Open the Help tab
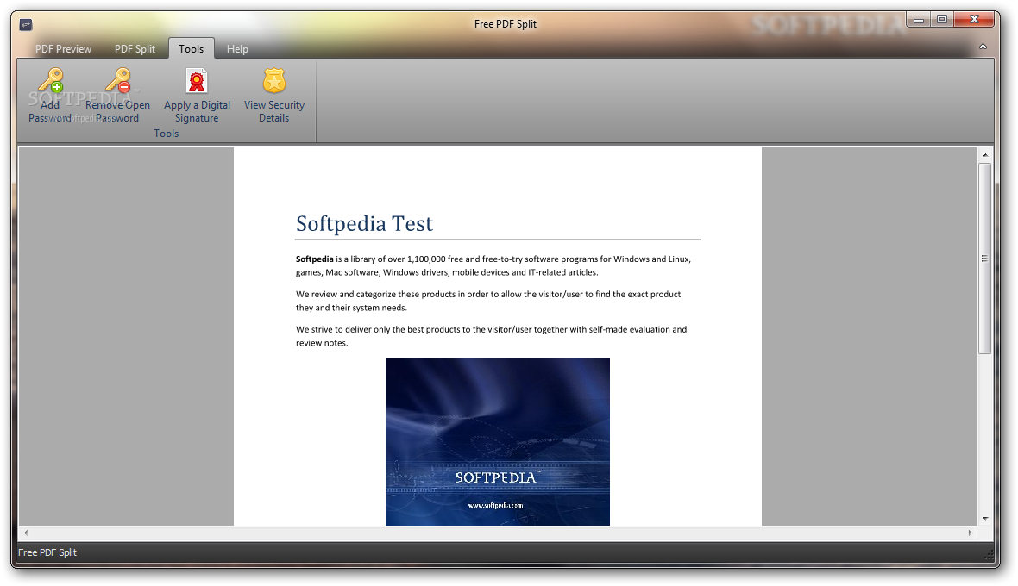This screenshot has width=1018, height=586. [x=237, y=48]
